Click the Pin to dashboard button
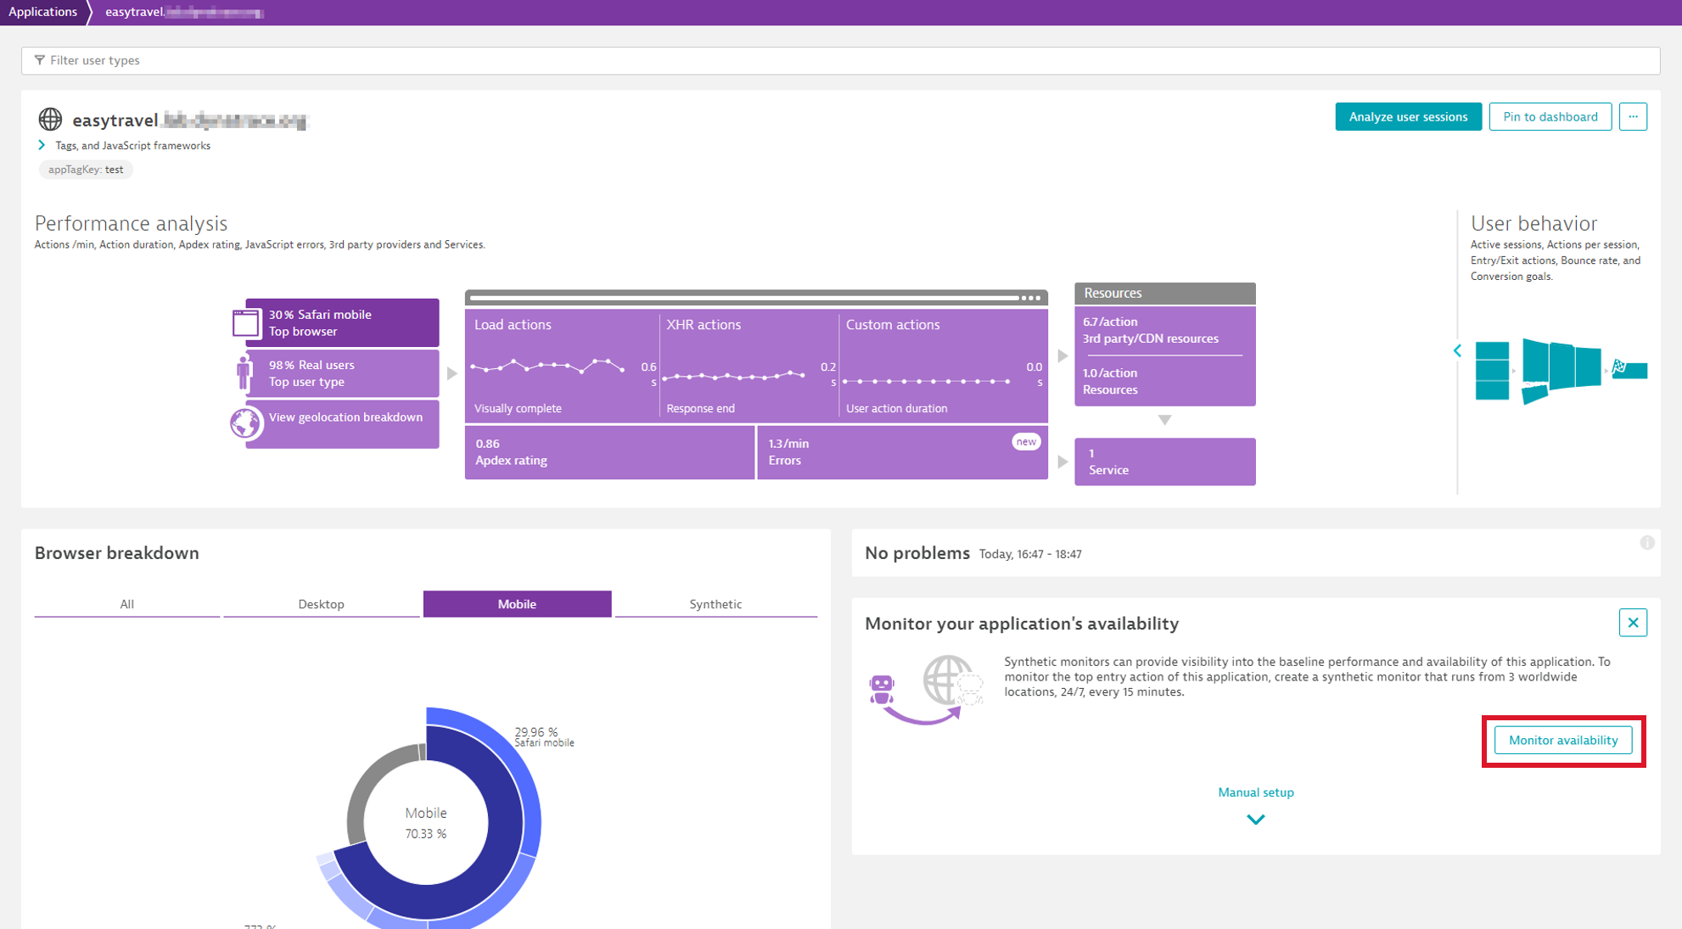 point(1550,117)
